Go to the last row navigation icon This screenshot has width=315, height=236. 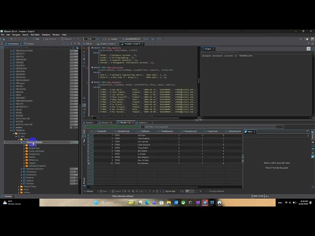coord(154,191)
